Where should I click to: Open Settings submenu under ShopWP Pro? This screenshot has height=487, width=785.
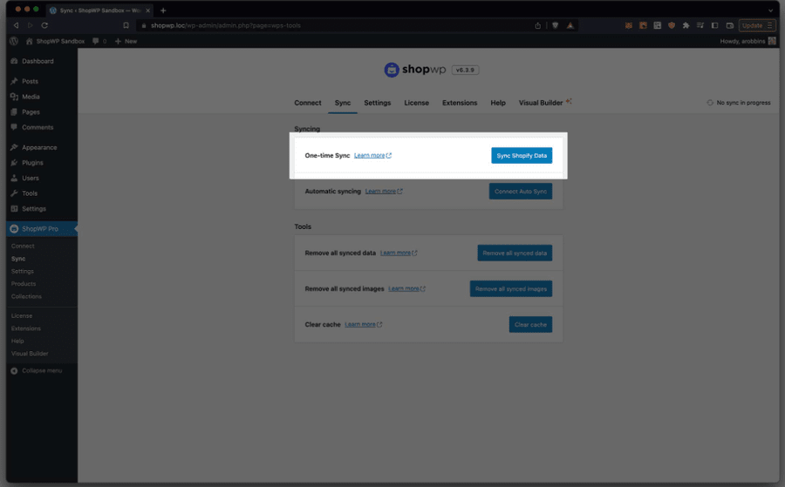coord(23,271)
